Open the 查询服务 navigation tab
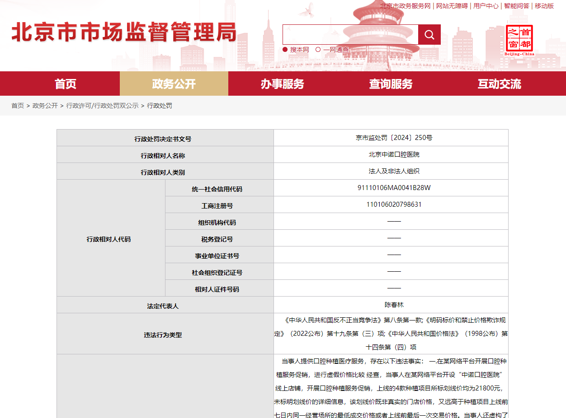The image size is (566, 418). (391, 84)
